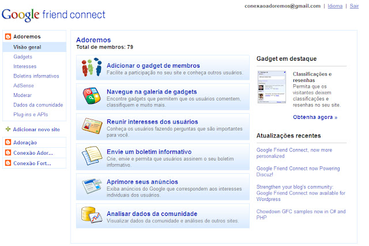Image resolution: width=369 pixels, height=246 pixels.
Task: Open 'Google Friend Connect now Powering Discuz!' update
Action: pos(298,172)
